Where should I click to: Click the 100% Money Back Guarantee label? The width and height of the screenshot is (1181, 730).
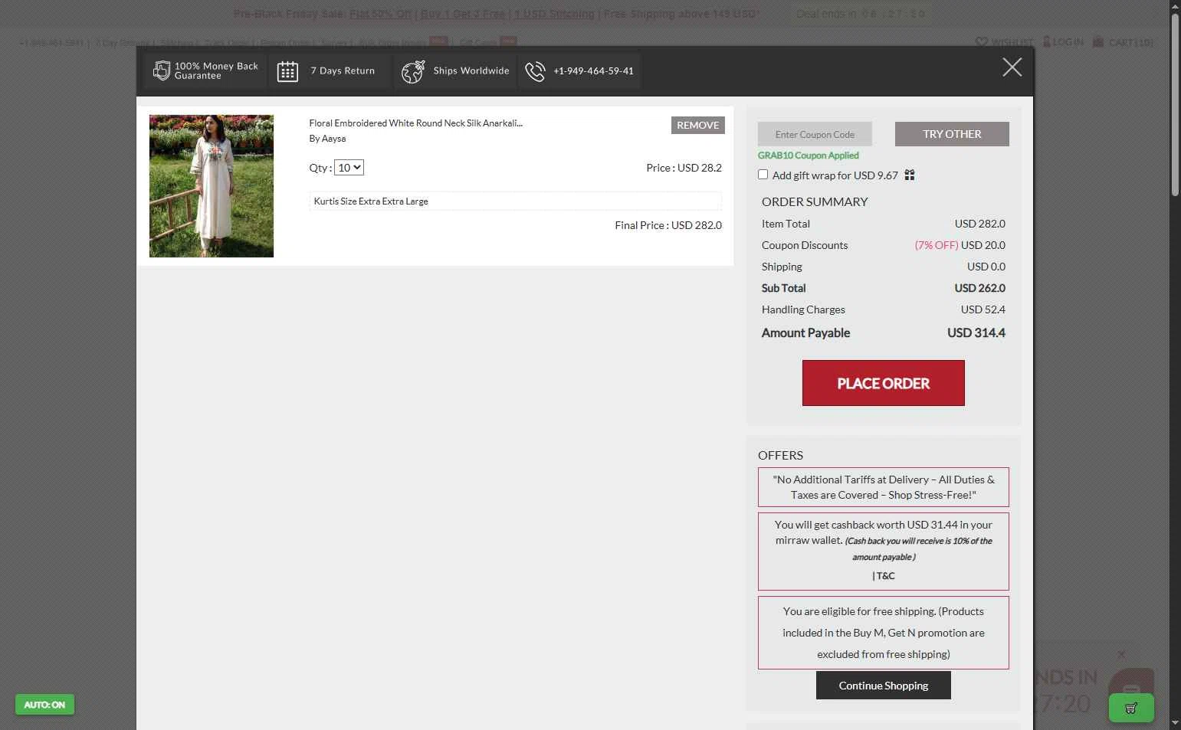(216, 70)
